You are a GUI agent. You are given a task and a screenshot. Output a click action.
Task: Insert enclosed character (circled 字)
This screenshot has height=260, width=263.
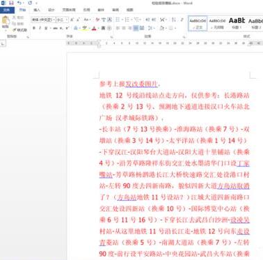109,29
